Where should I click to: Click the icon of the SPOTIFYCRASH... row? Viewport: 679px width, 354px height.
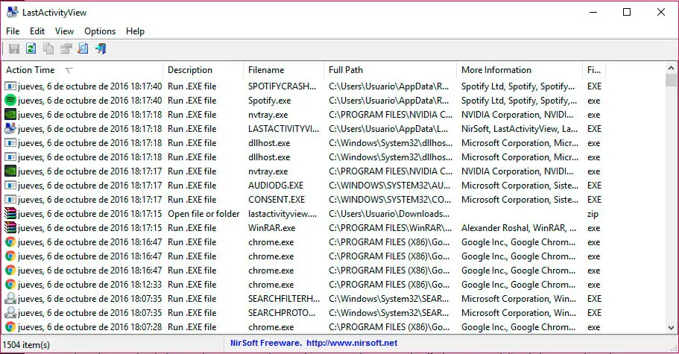(10, 86)
